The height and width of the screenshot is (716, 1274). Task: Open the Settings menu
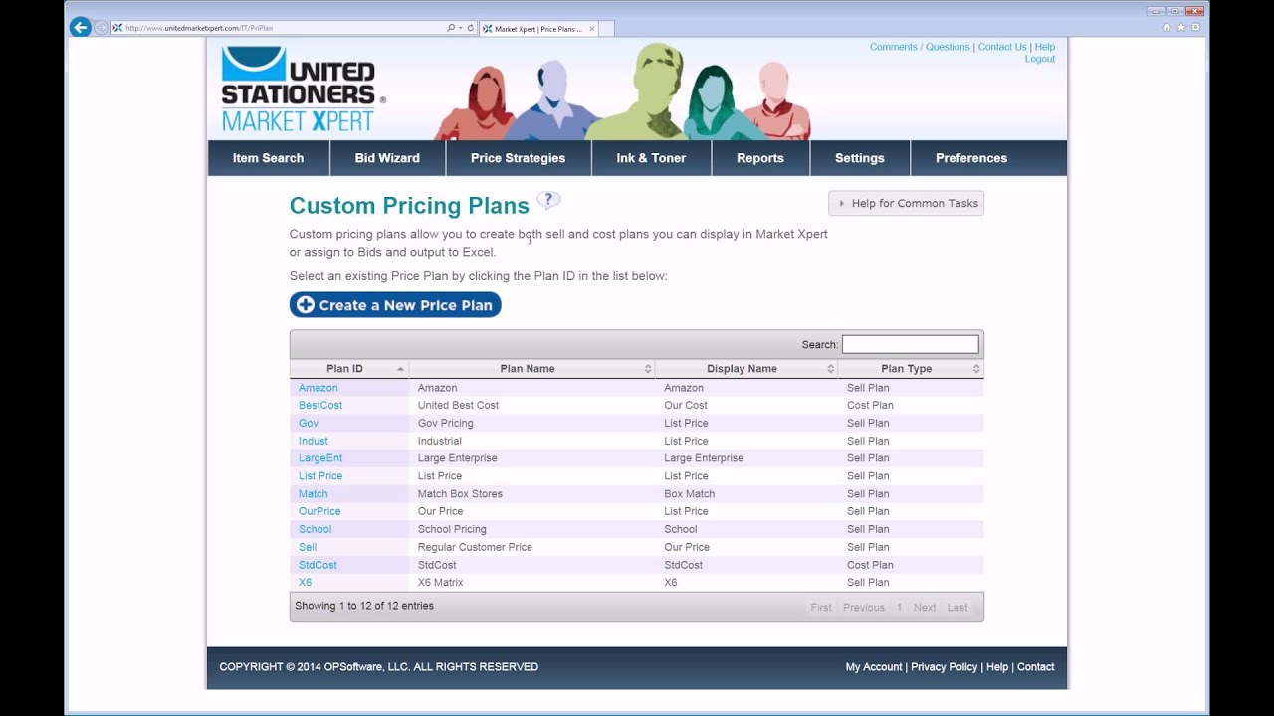[x=860, y=158]
